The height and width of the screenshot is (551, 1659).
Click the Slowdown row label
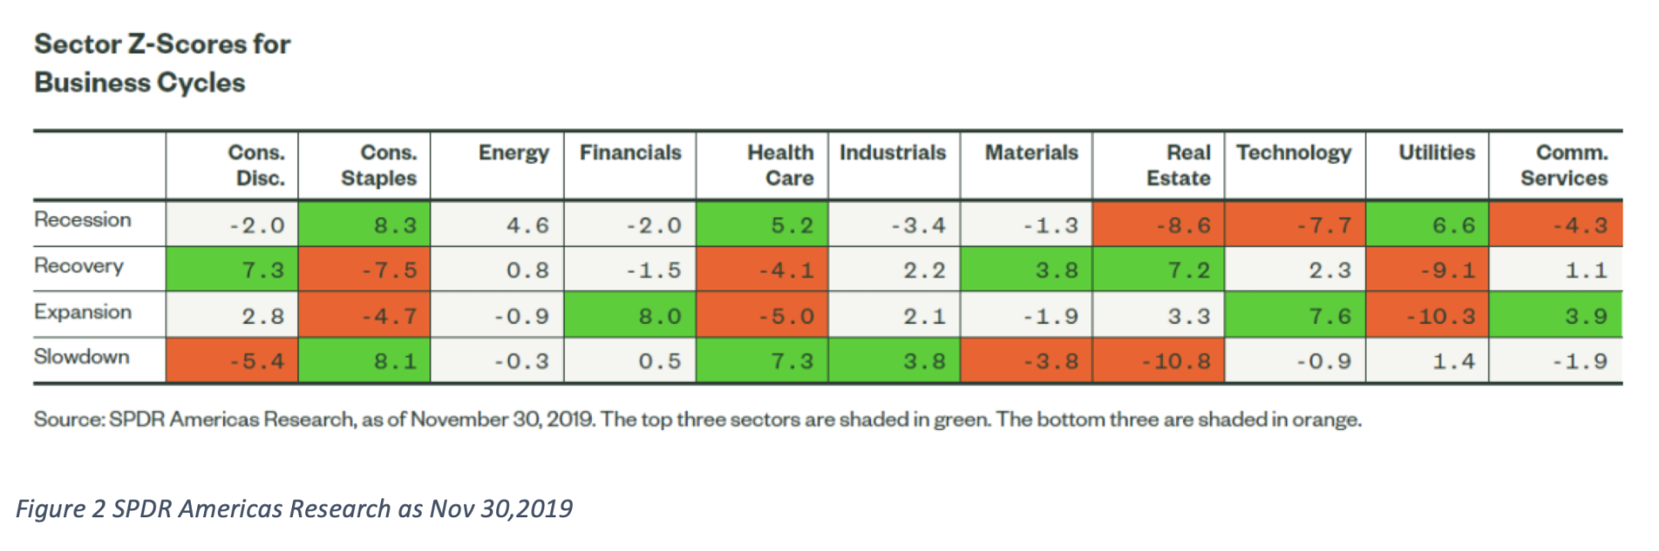81,357
